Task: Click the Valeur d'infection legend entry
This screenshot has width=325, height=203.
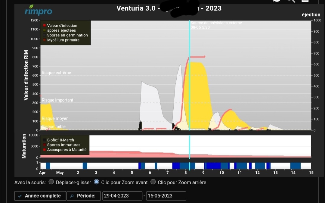Action: tap(60, 26)
